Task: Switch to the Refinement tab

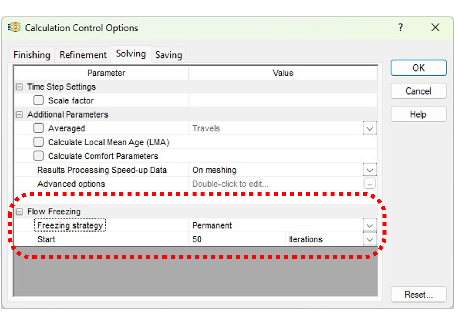Action: point(83,55)
